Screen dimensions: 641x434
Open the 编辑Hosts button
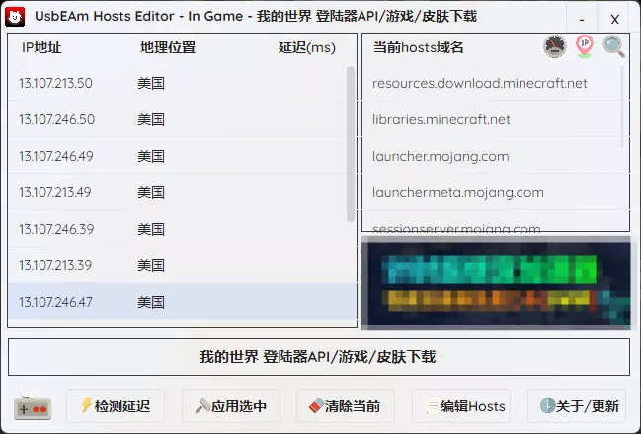click(x=461, y=406)
